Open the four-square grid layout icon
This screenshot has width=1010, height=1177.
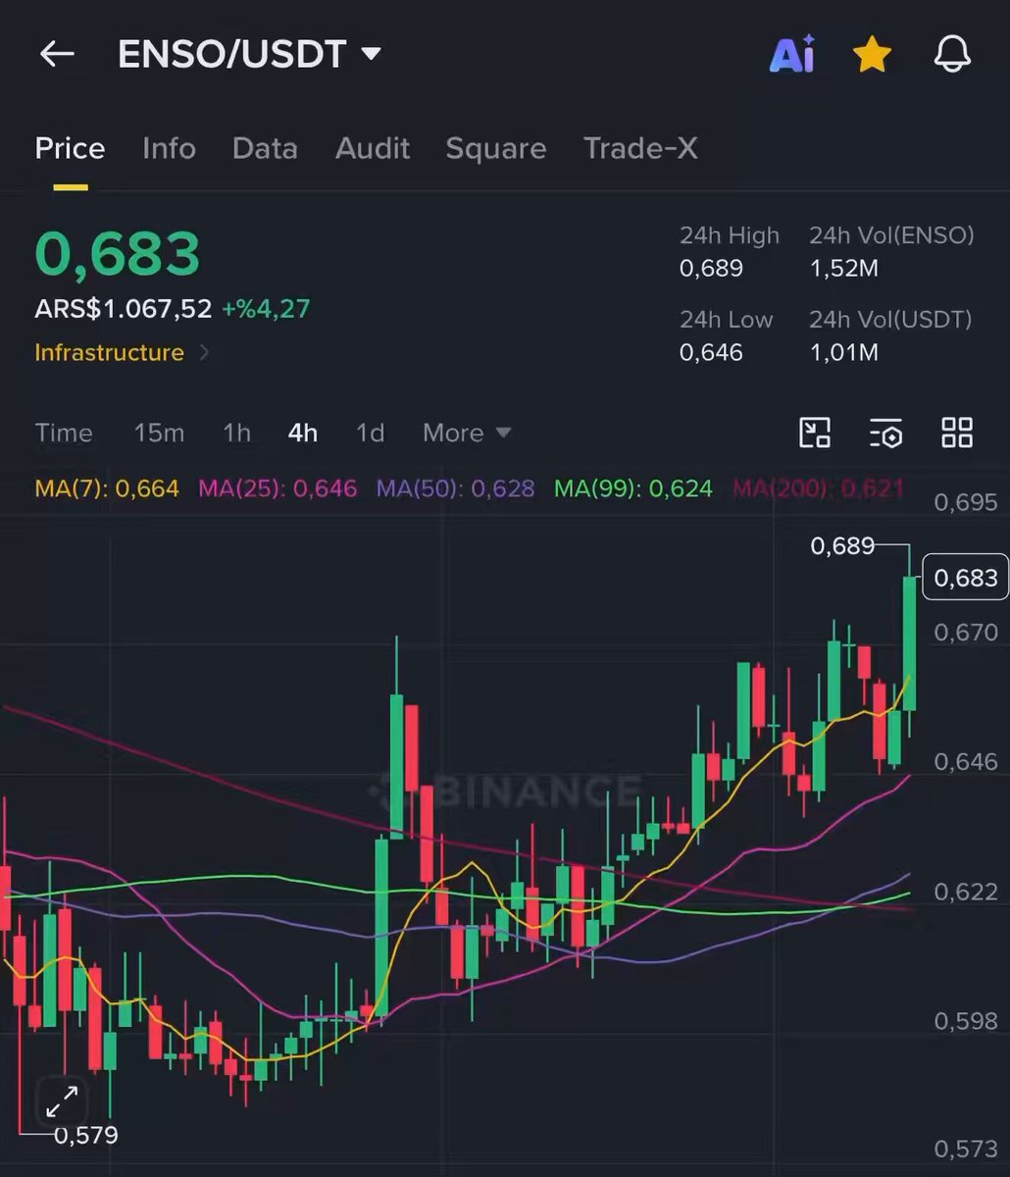[x=956, y=433]
